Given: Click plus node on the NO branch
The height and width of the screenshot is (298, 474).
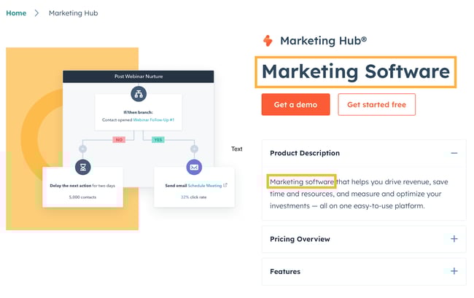Looking at the screenshot, I should tap(82, 149).
